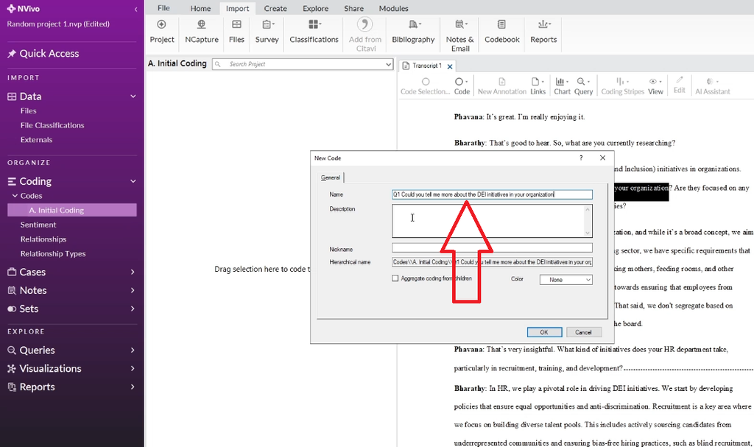This screenshot has height=447, width=754.
Task: Expand the Cases section
Action: 133,272
